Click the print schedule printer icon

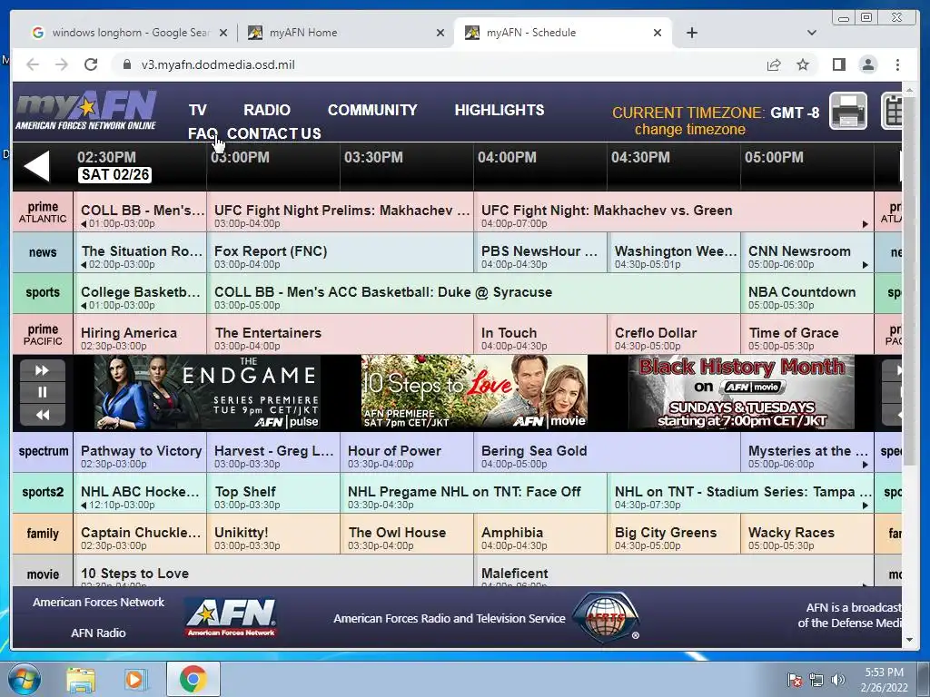coord(847,111)
